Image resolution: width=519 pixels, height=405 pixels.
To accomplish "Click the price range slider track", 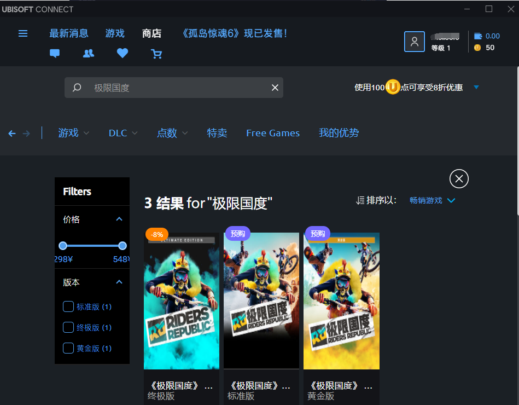I will coord(92,246).
